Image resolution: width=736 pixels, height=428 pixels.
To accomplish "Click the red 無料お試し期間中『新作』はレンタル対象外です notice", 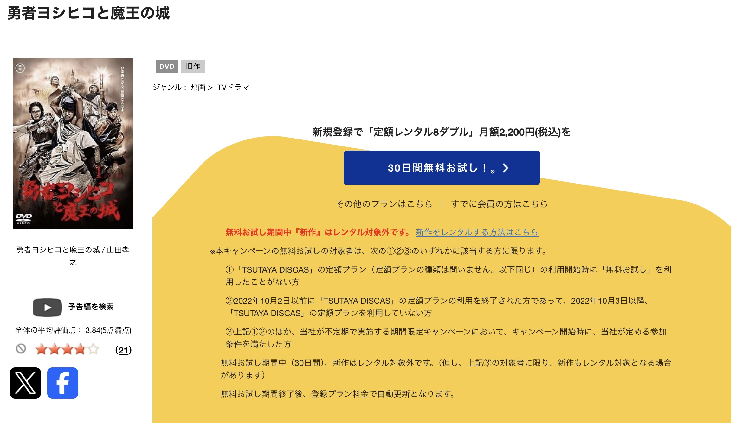I will (x=318, y=232).
